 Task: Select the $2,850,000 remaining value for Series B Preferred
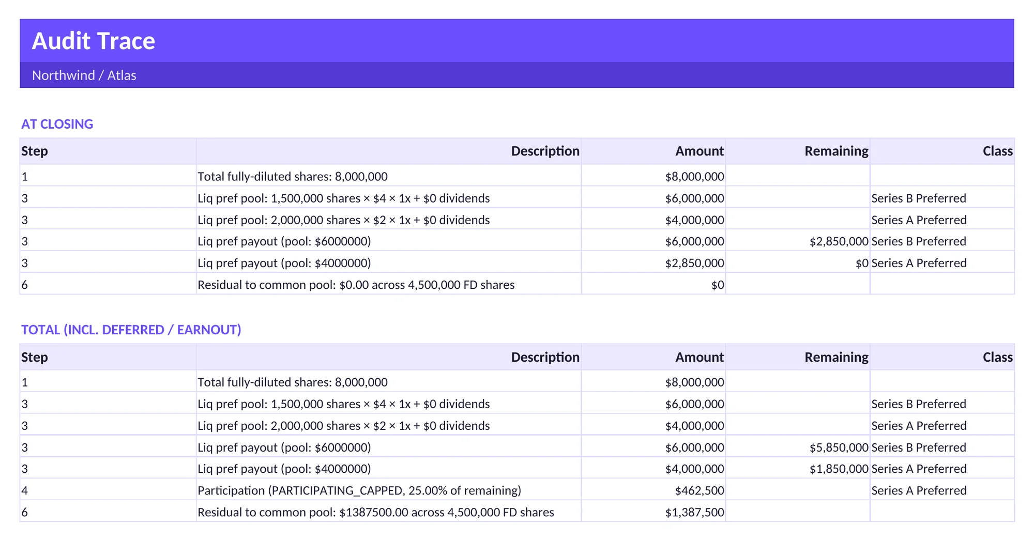839,241
